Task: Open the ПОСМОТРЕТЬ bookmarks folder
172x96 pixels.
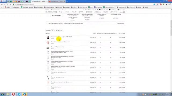Action: point(121,7)
